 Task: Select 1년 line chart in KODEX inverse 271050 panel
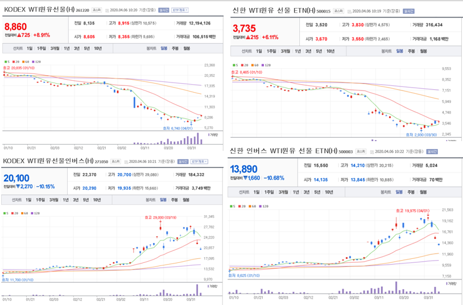click(65, 200)
